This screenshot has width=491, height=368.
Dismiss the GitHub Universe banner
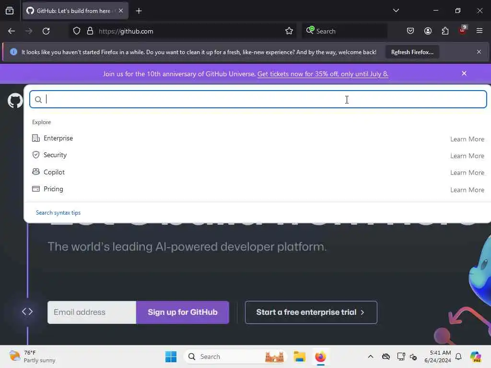pos(464,73)
